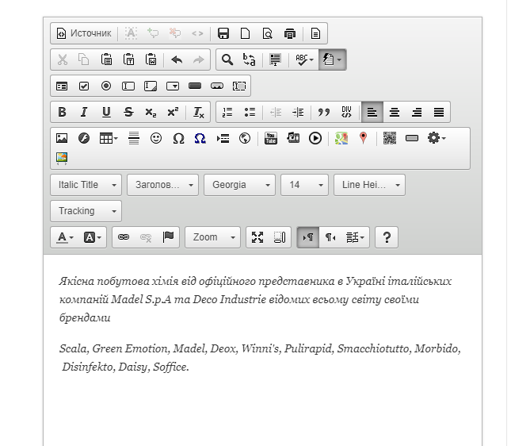This screenshot has height=446, width=511.
Task: Click the Save icon
Action: [223, 33]
